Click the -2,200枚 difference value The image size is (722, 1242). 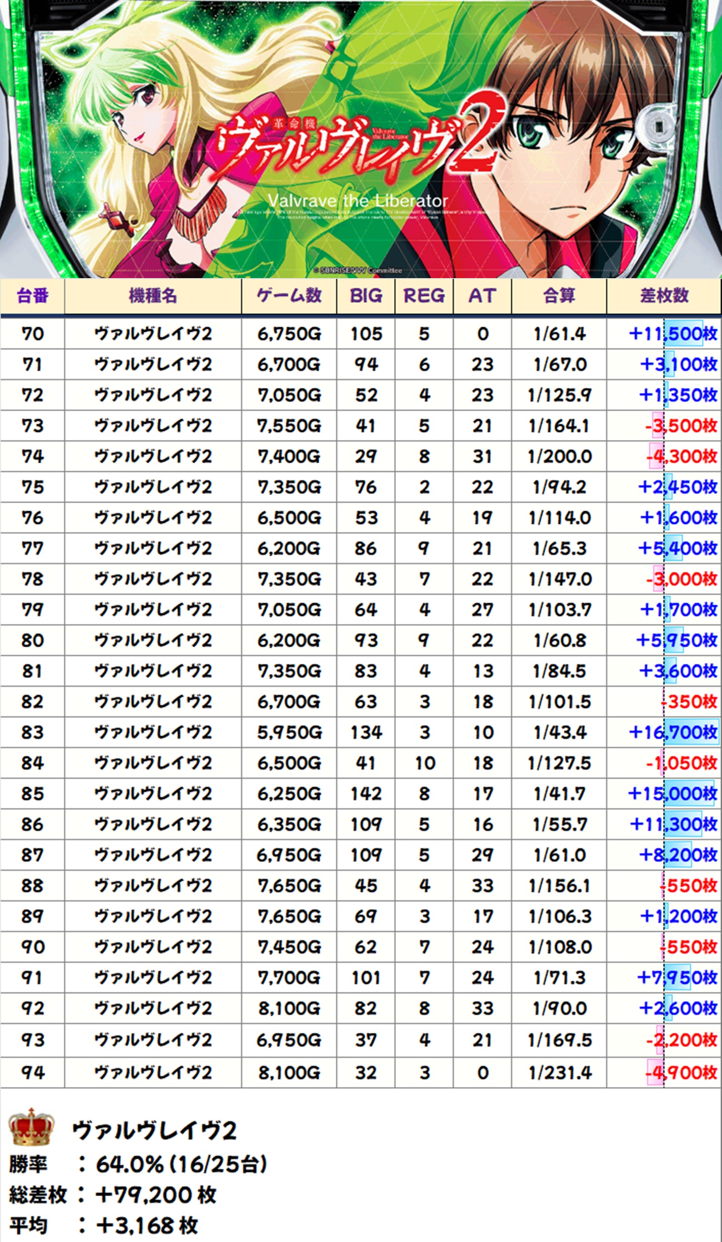point(682,1040)
